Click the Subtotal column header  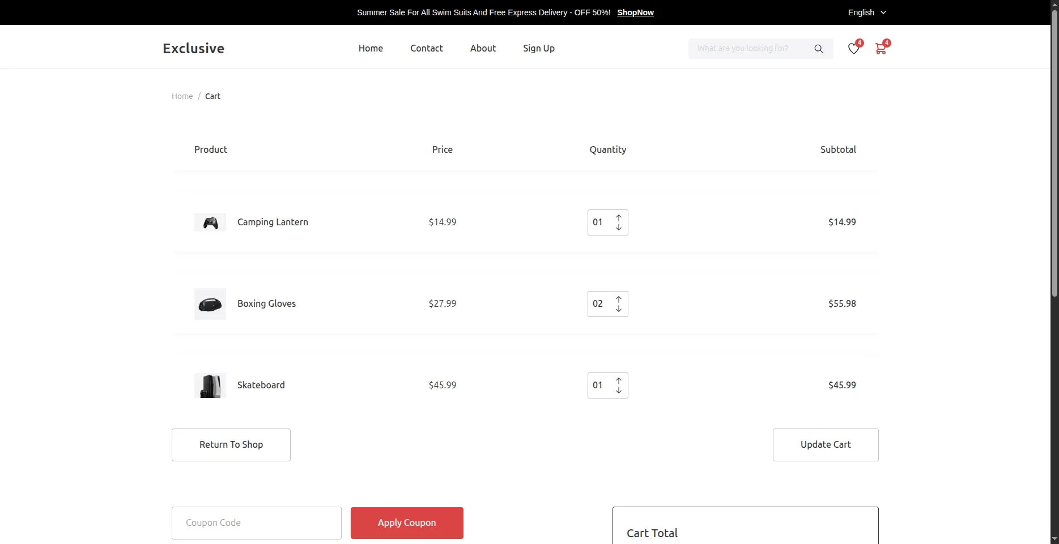[838, 149]
